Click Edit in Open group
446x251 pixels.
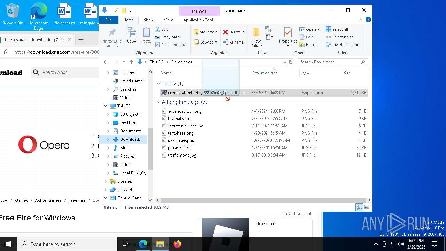point(306,37)
